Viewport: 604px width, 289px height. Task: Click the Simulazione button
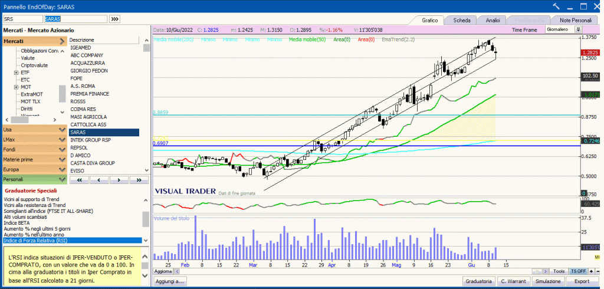pos(549,281)
